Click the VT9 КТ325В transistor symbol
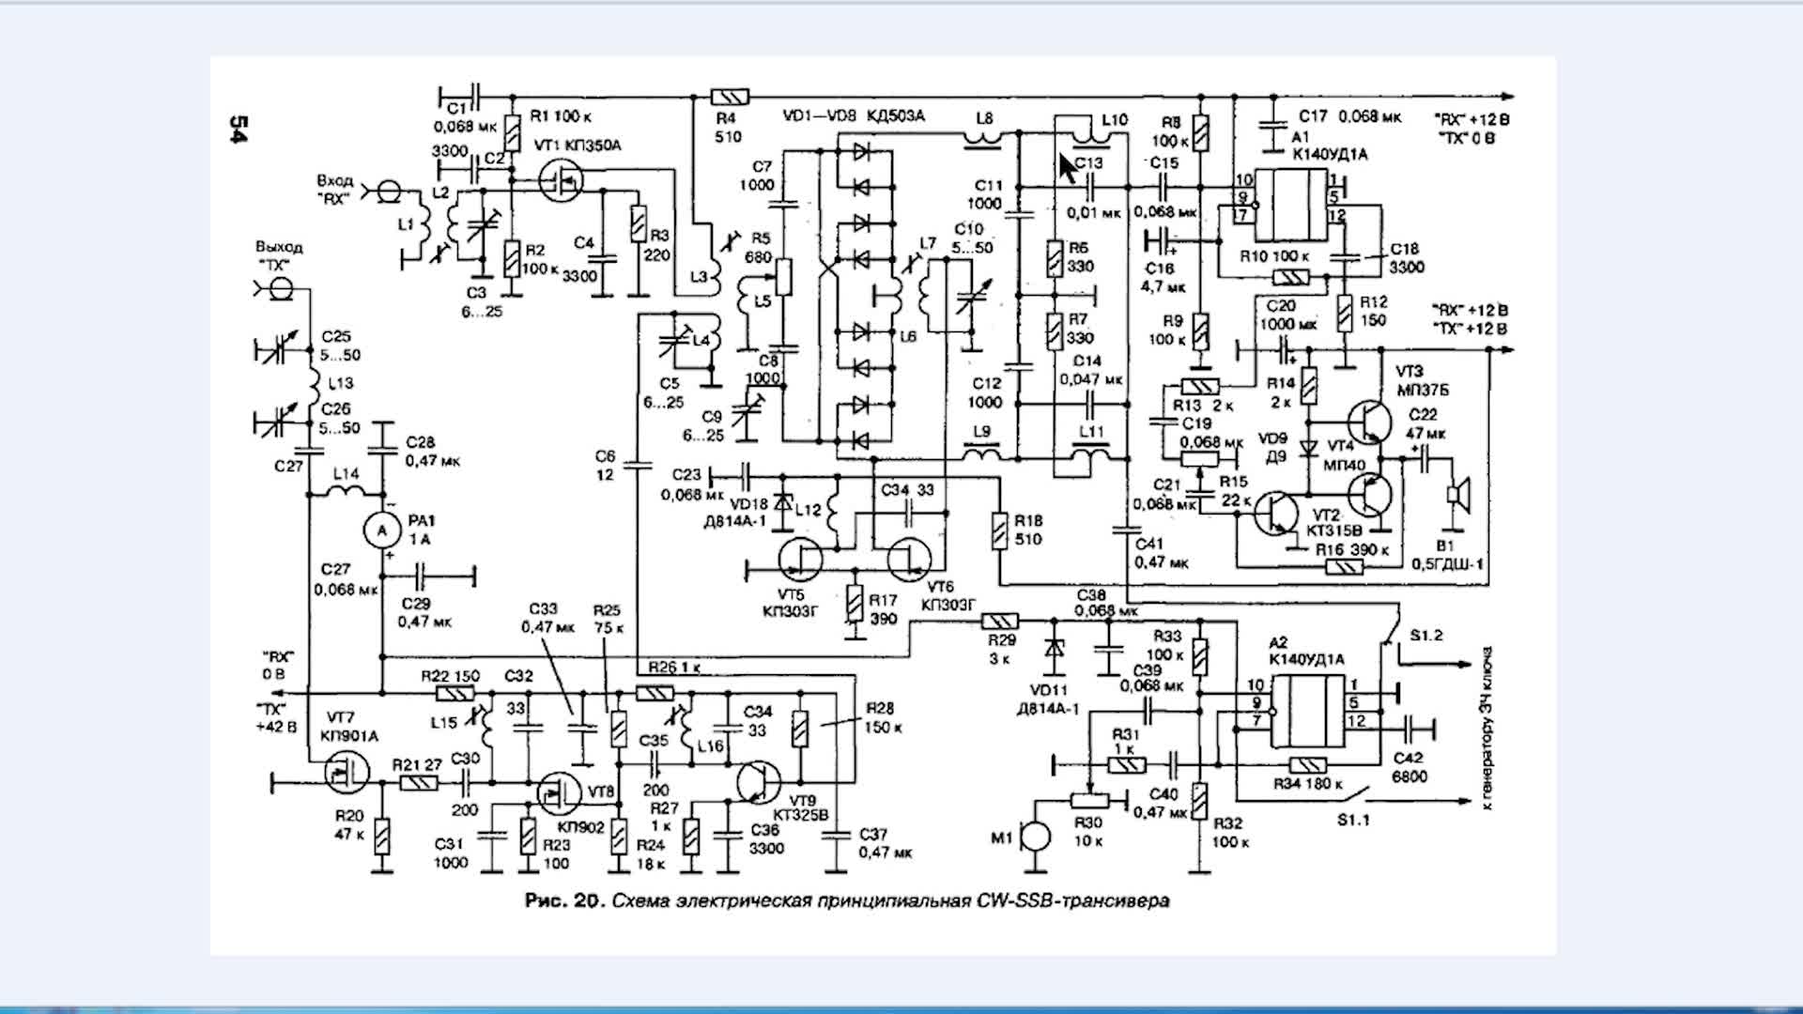The height and width of the screenshot is (1014, 1803). point(759,781)
